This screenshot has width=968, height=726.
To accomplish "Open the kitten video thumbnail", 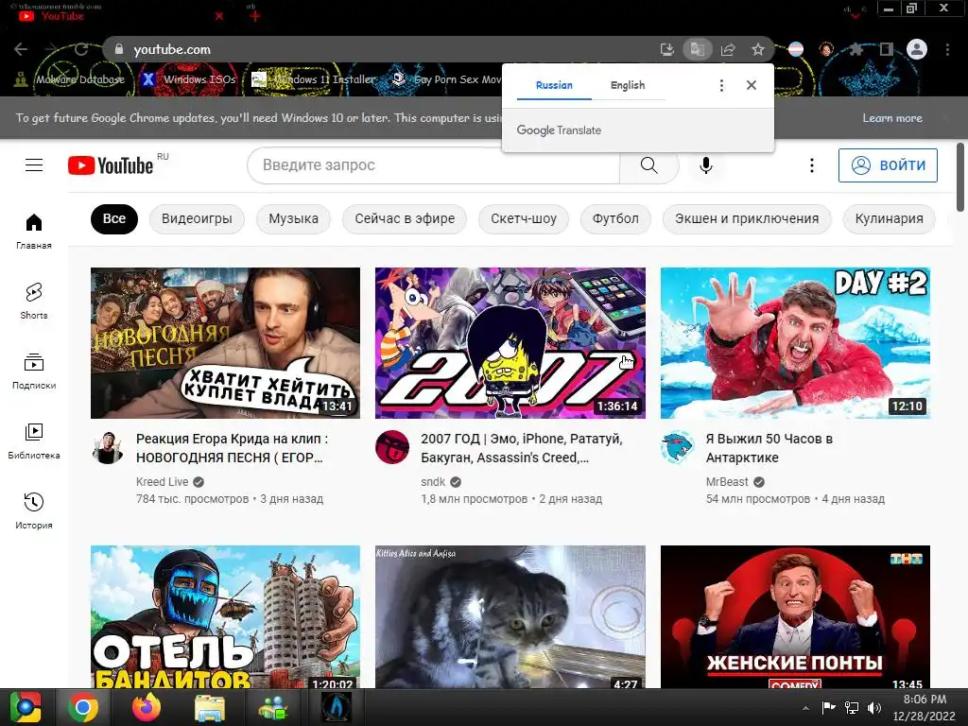I will (x=510, y=616).
